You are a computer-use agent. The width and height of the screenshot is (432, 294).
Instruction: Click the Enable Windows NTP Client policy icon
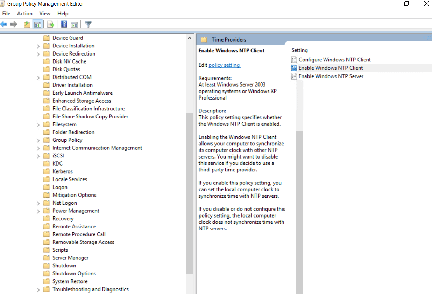point(294,68)
